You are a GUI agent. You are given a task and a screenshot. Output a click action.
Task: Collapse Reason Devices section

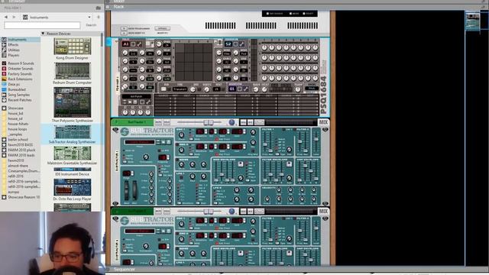pyautogui.click(x=43, y=34)
